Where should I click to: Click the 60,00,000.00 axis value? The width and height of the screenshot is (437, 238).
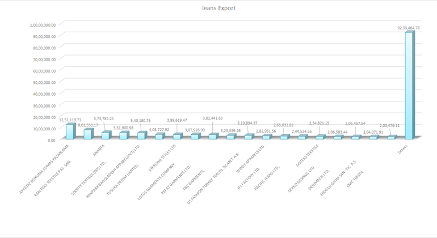click(x=44, y=71)
